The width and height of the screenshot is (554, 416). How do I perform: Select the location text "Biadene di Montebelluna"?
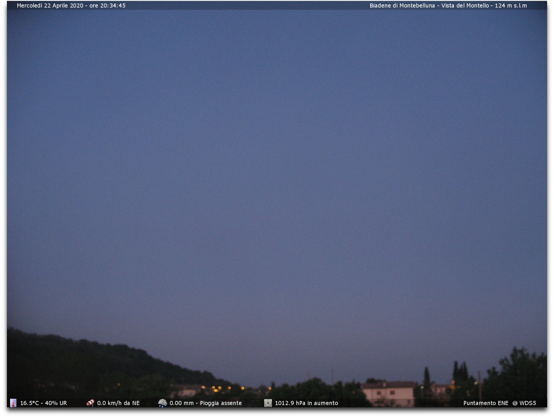tap(402, 6)
